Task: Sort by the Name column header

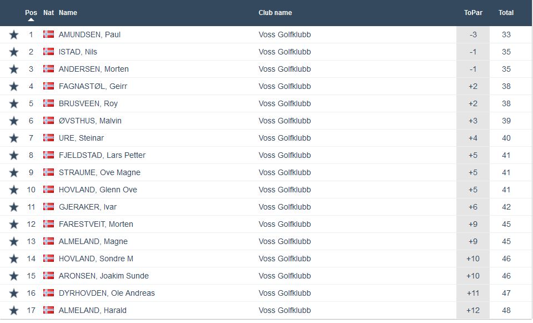Action: coord(68,13)
